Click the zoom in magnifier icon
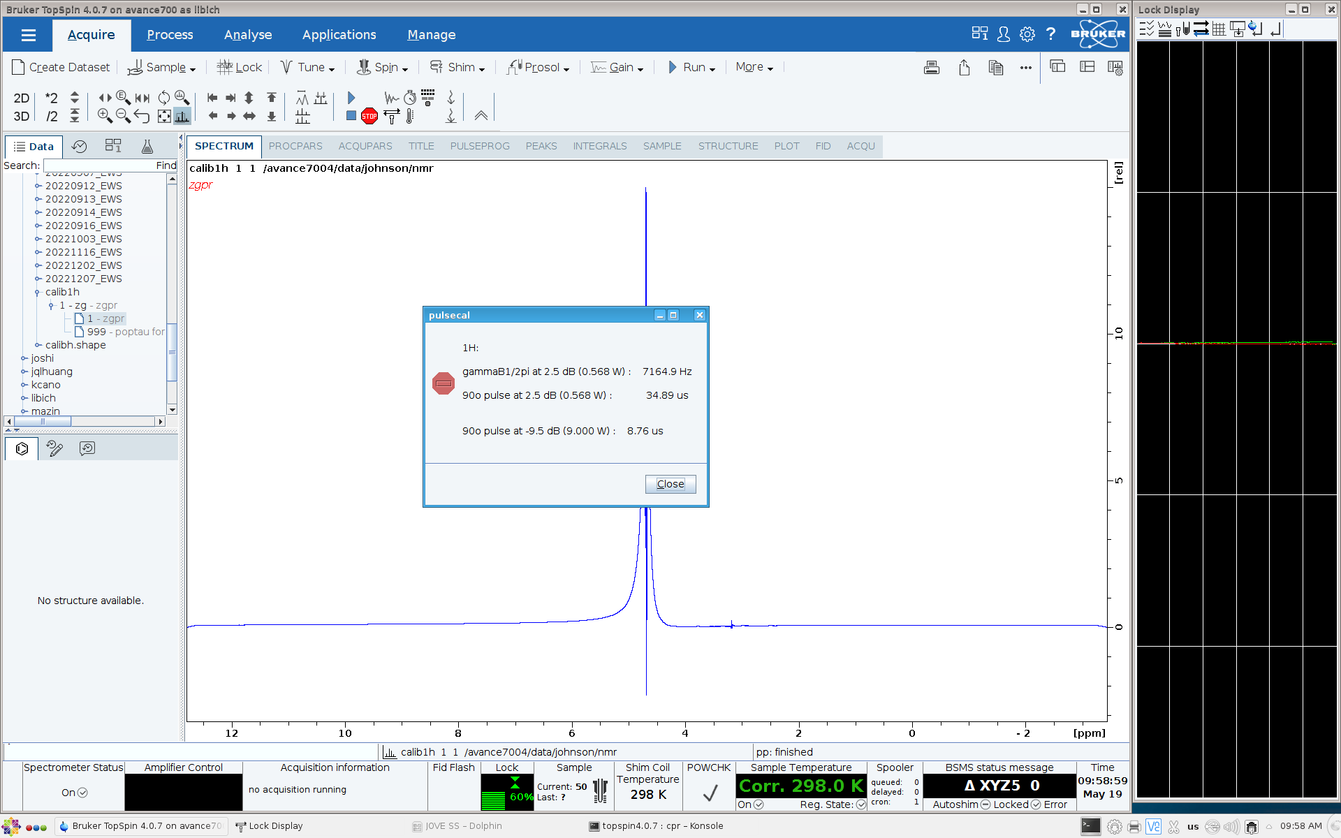Screen dimensions: 1341x838 [x=105, y=116]
